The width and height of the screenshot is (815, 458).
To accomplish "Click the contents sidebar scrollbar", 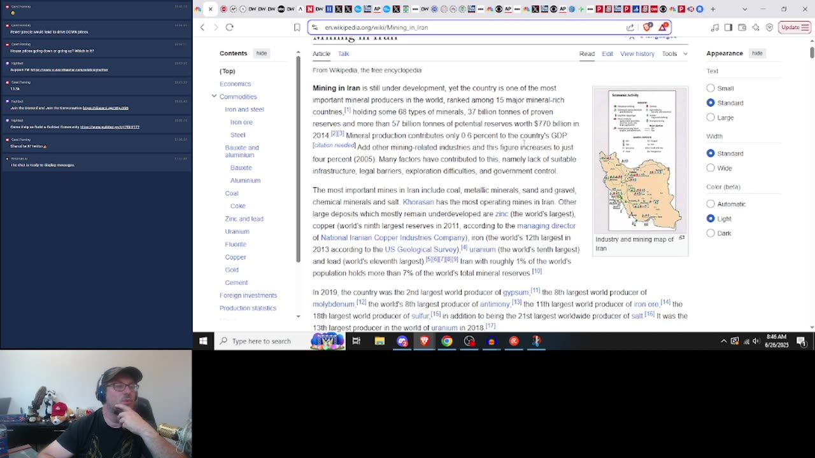I will pyautogui.click(x=298, y=159).
